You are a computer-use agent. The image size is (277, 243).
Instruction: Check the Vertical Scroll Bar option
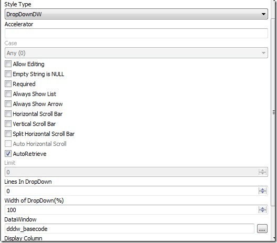pyautogui.click(x=8, y=124)
